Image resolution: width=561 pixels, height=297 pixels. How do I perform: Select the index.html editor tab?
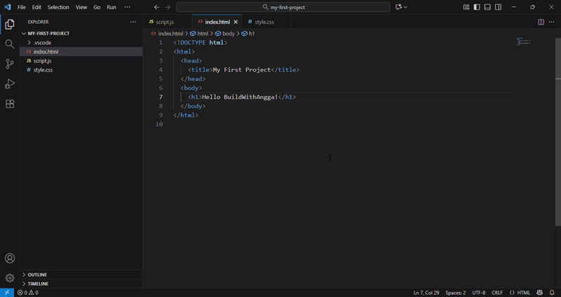(x=217, y=22)
